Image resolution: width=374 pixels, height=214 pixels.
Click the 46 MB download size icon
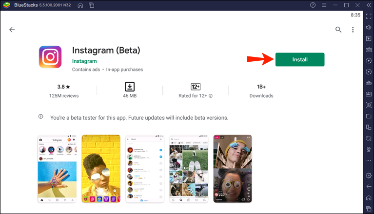pos(130,87)
